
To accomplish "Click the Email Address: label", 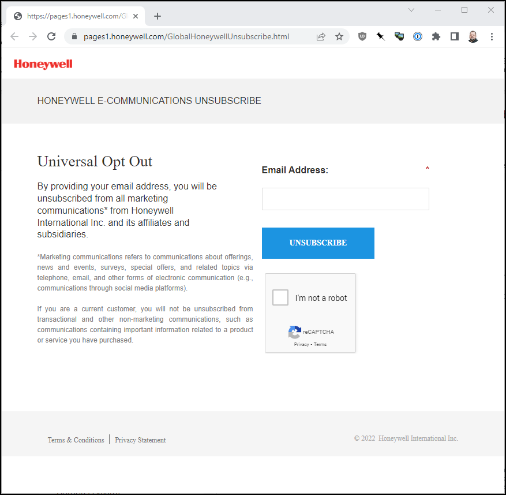I will click(x=295, y=170).
